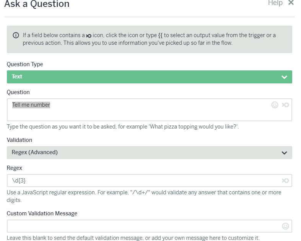Screen dimensions: 301x241
Task: Click the Regex field label
Action: click(x=15, y=168)
